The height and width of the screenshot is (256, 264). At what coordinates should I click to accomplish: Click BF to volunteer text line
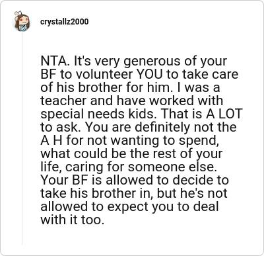tap(139, 74)
